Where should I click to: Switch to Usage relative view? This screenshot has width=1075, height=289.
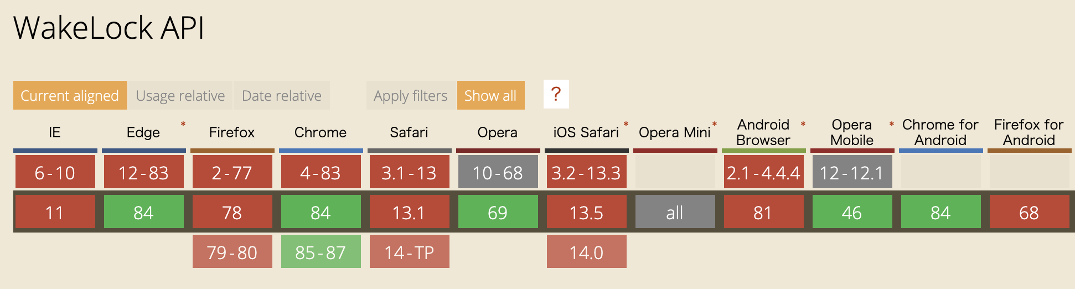[180, 96]
